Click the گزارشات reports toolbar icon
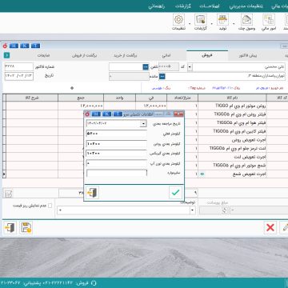 201,20
